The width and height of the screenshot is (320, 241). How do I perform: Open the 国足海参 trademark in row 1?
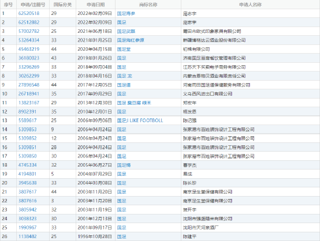(x=126, y=13)
